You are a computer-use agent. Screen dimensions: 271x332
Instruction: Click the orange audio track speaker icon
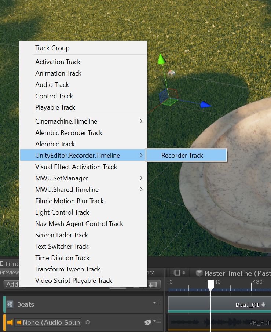coord(10,322)
